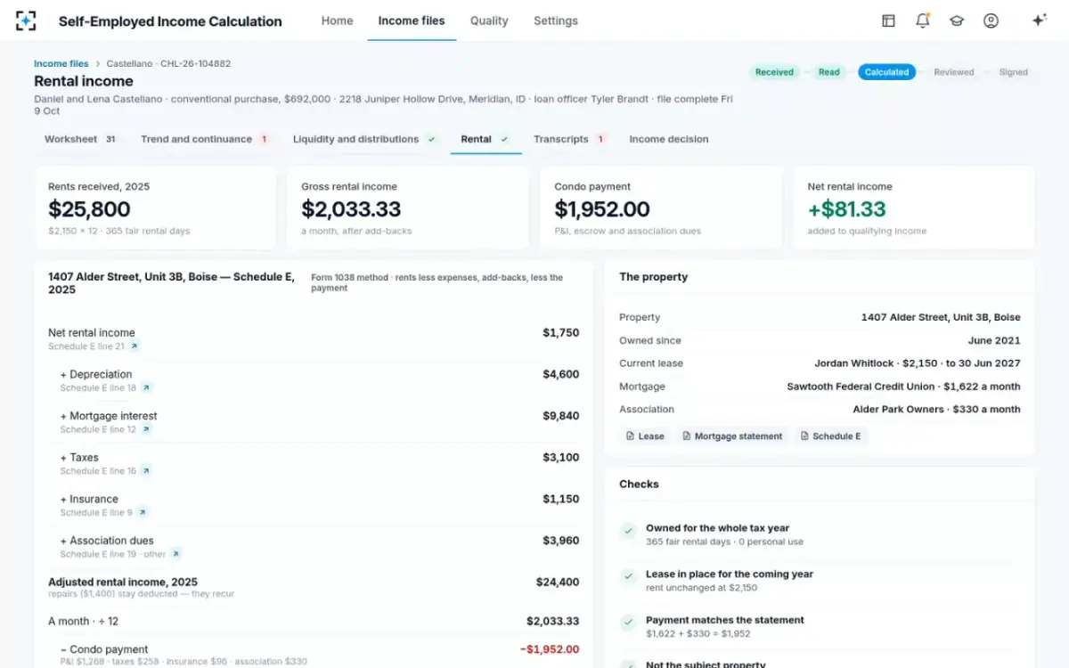Image resolution: width=1069 pixels, height=668 pixels.
Task: Go to the Home tab
Action: 337,20
